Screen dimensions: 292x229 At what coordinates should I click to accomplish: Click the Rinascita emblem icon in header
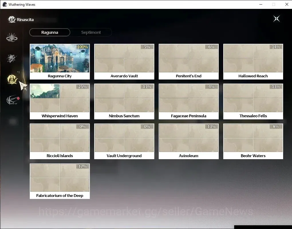[x=12, y=19]
